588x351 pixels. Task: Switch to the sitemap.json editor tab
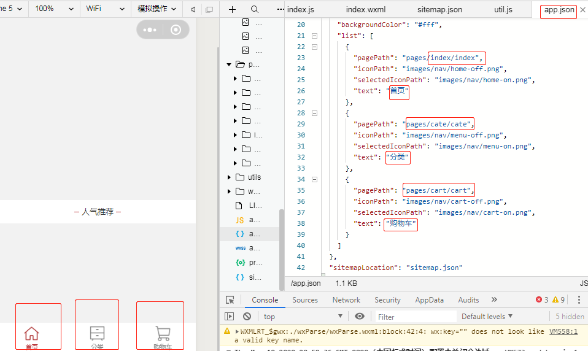pos(439,10)
